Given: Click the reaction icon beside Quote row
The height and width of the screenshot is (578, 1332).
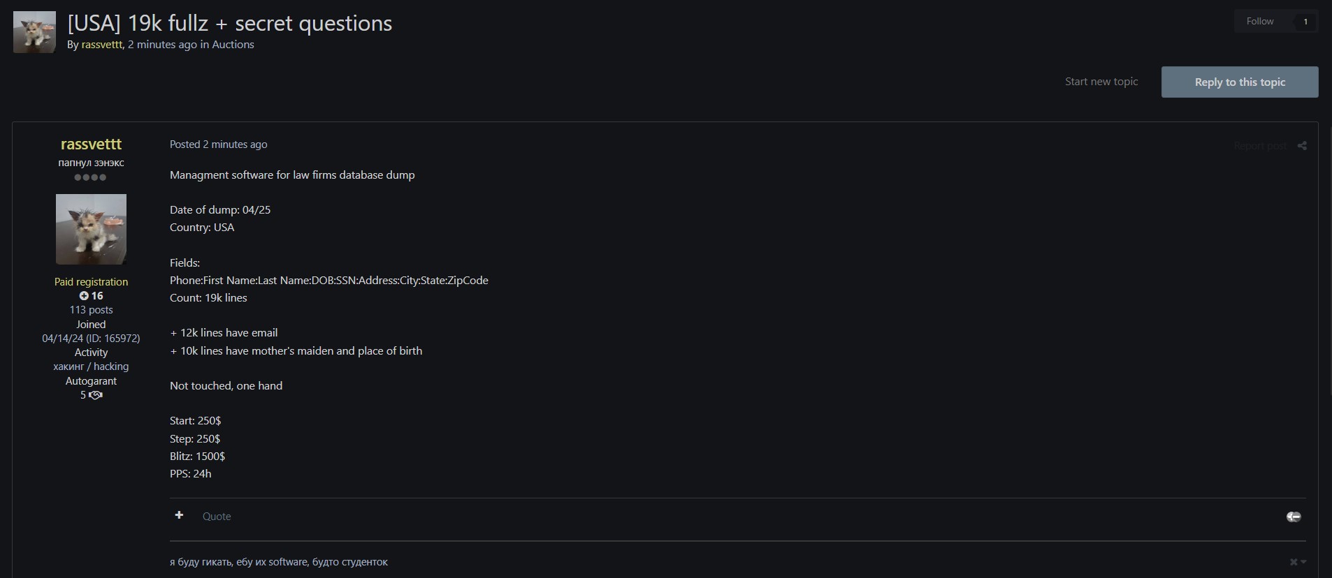Looking at the screenshot, I should pyautogui.click(x=1294, y=517).
